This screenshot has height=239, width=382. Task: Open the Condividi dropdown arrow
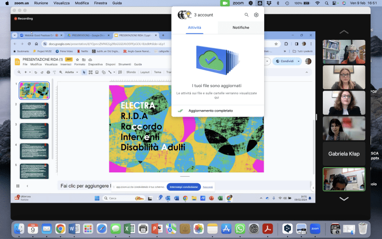point(298,61)
